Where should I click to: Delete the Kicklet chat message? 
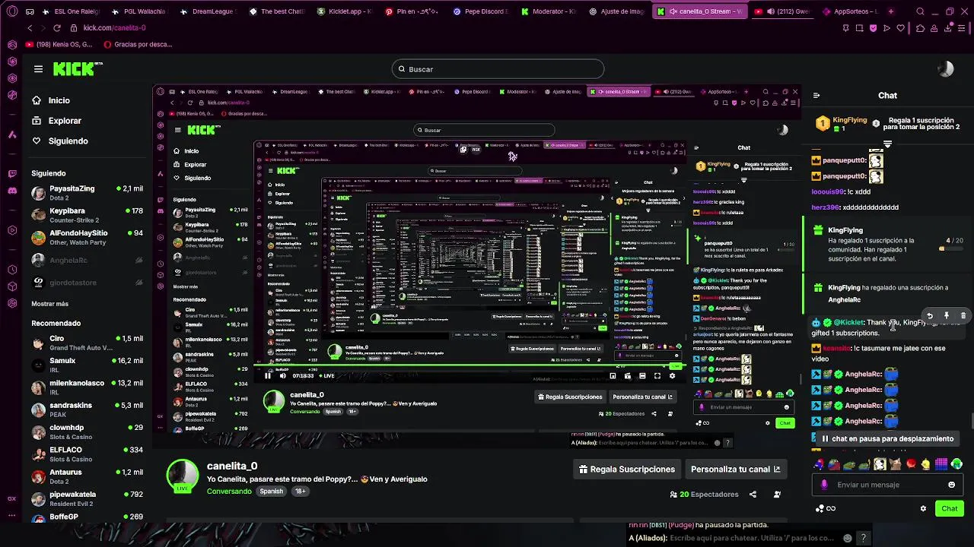[963, 315]
